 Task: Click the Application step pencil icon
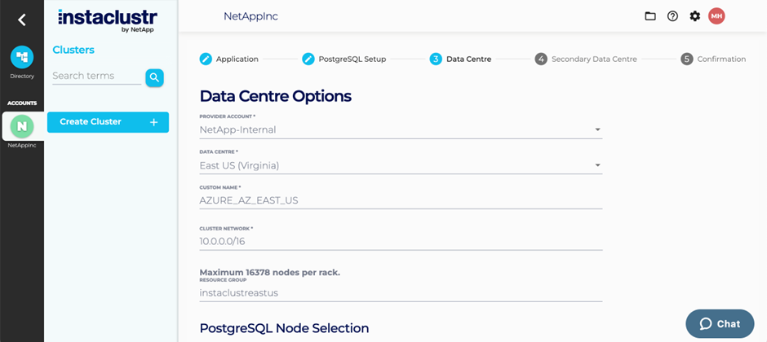coord(206,59)
